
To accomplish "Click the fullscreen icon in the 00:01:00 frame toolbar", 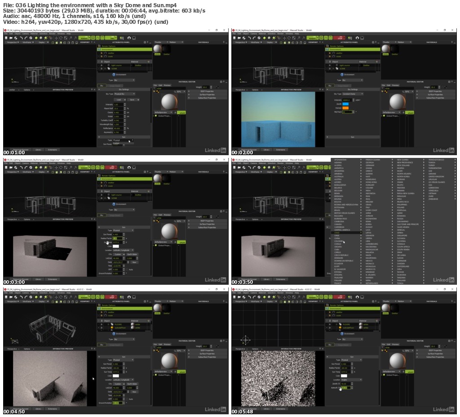I will [134, 38].
